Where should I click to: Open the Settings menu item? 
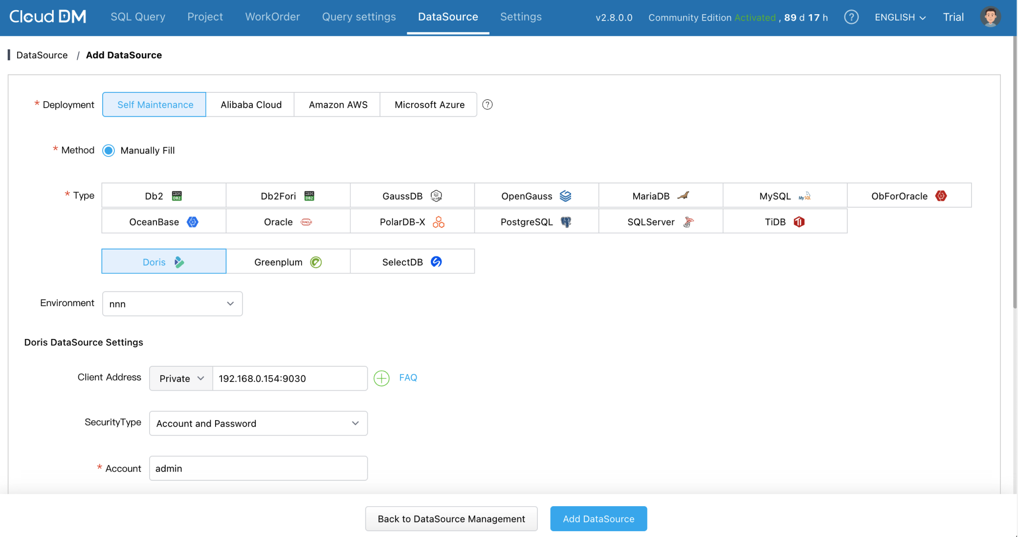(x=520, y=16)
